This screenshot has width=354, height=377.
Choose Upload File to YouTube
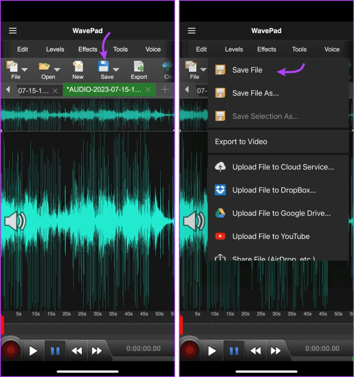tap(278, 236)
